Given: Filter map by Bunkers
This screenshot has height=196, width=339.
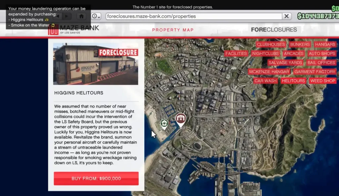Looking at the screenshot, I should pos(300,44).
